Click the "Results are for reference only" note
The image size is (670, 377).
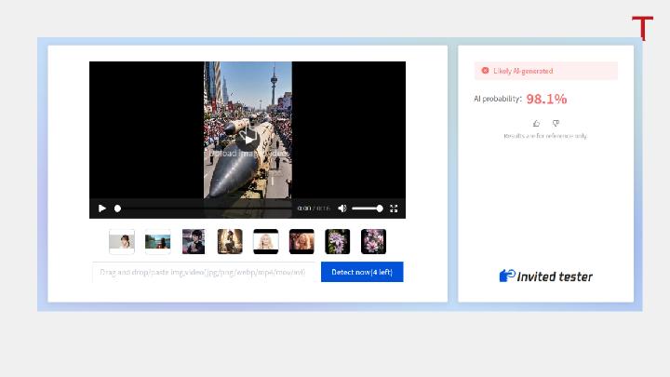pos(545,136)
